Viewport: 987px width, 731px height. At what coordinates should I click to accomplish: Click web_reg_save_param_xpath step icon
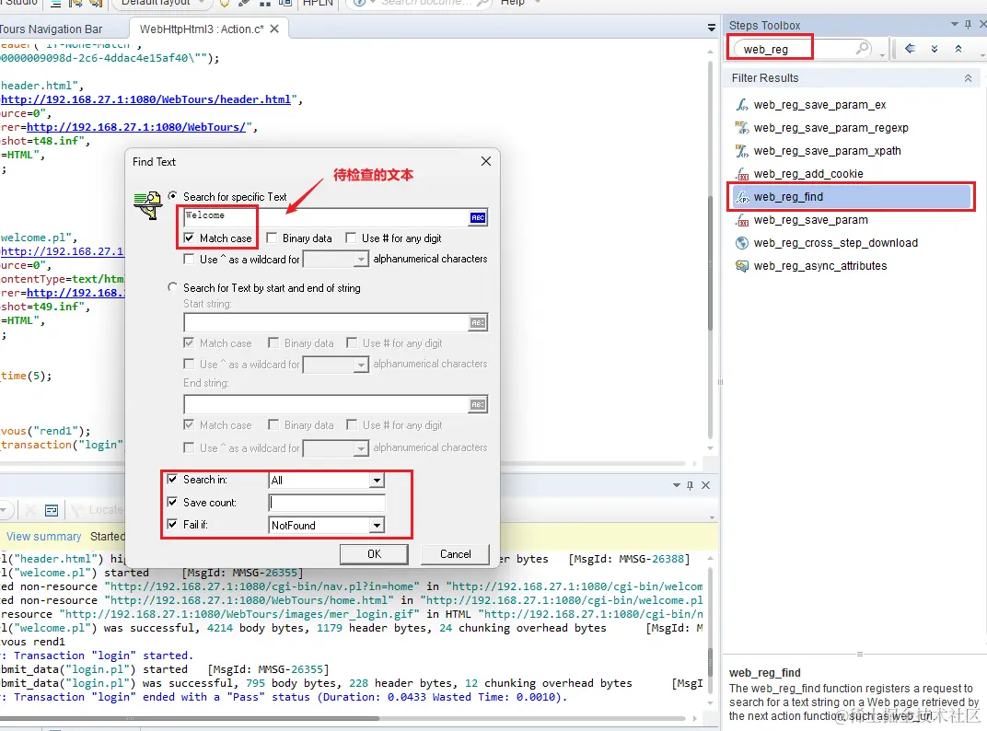pyautogui.click(x=742, y=151)
